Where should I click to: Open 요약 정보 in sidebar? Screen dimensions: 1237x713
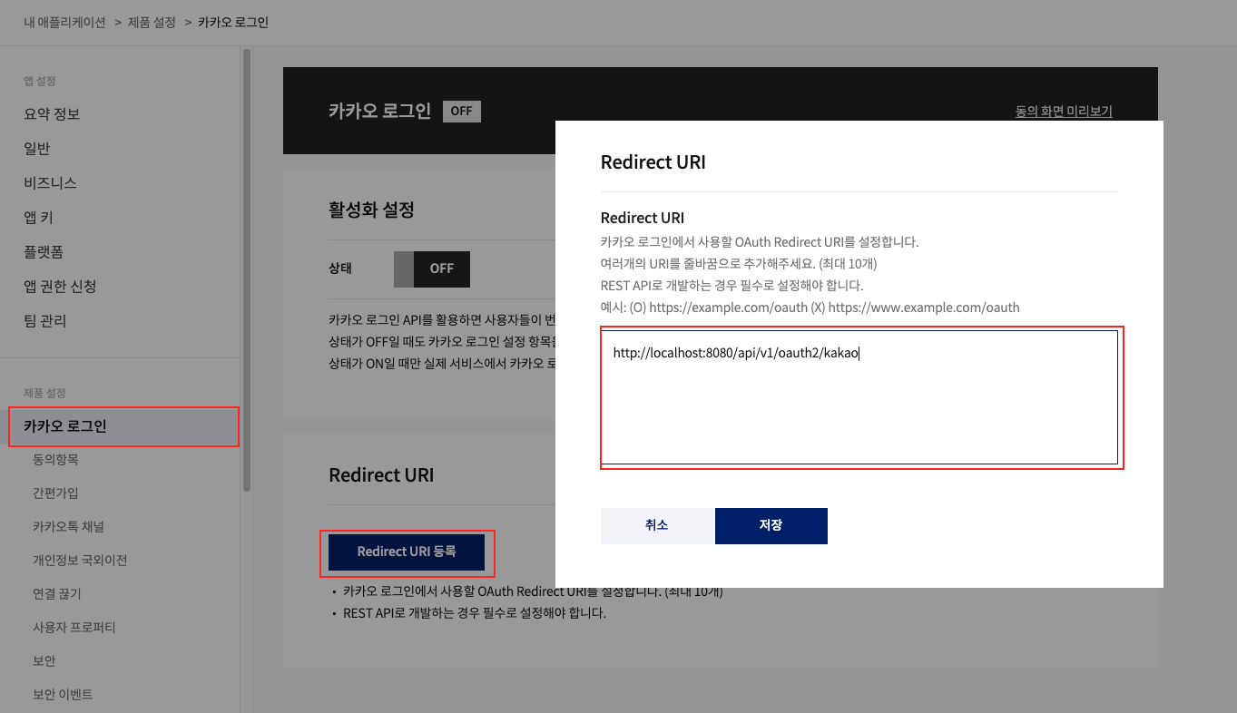pyautogui.click(x=52, y=114)
